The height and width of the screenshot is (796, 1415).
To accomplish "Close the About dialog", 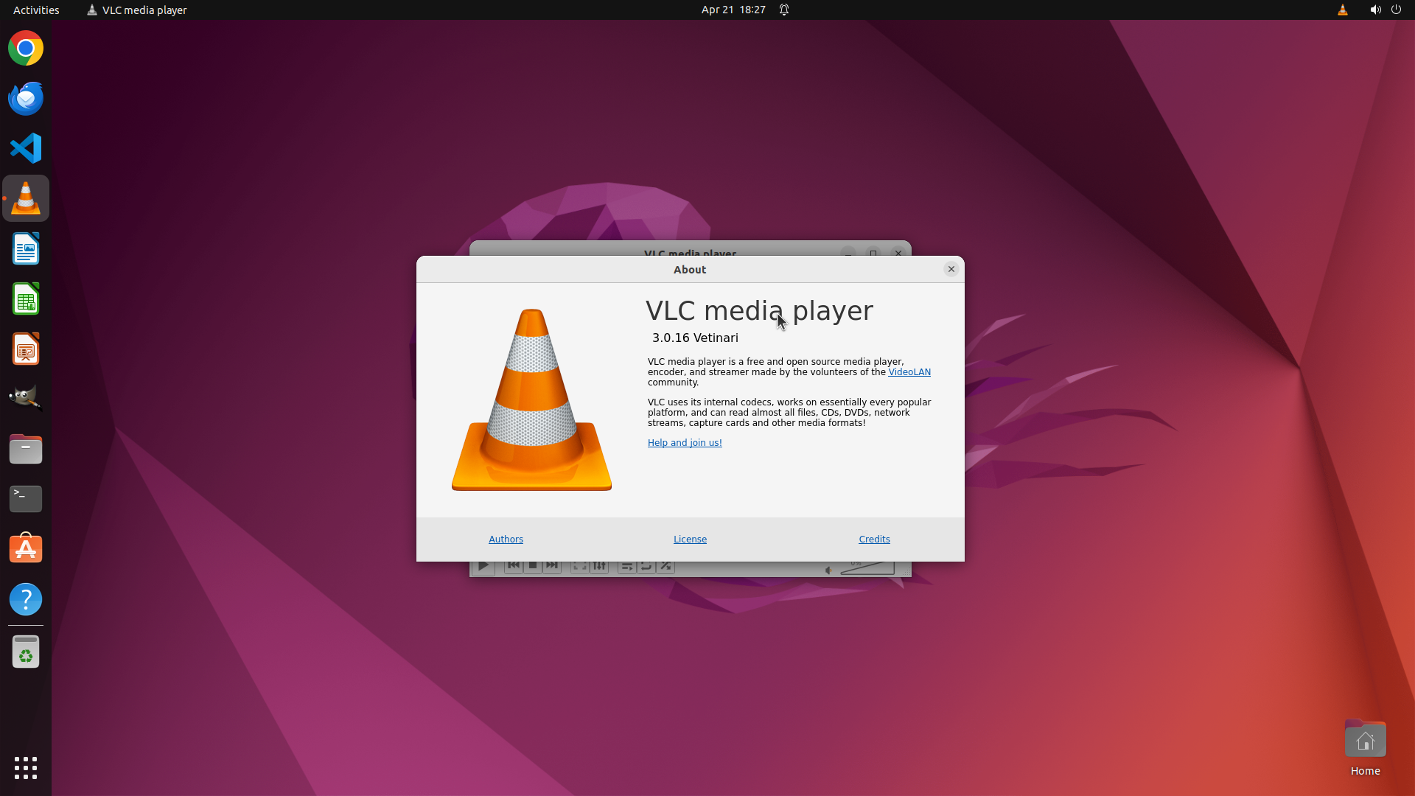I will [951, 269].
